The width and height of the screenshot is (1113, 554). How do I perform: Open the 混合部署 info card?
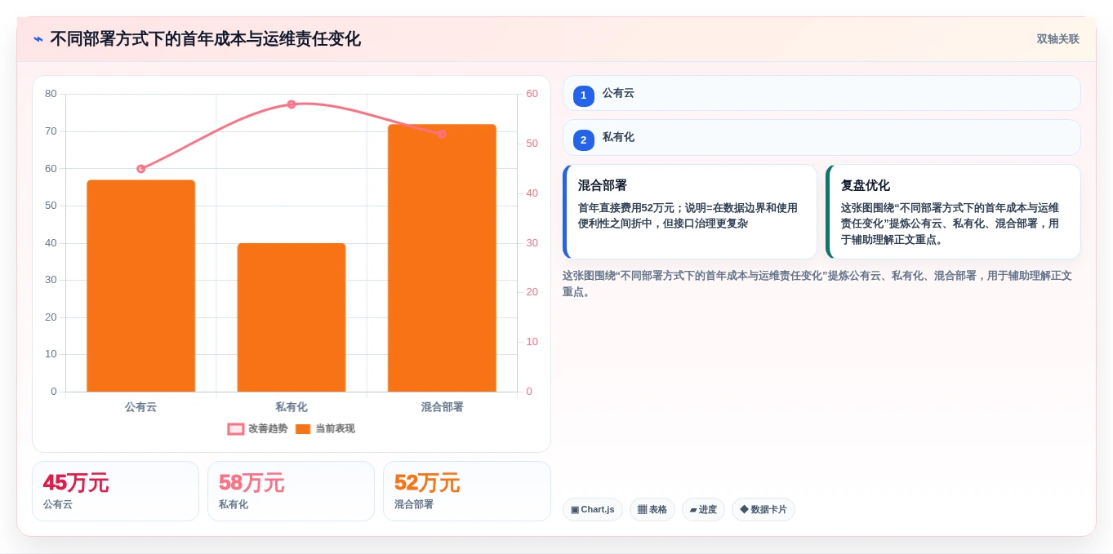point(690,211)
